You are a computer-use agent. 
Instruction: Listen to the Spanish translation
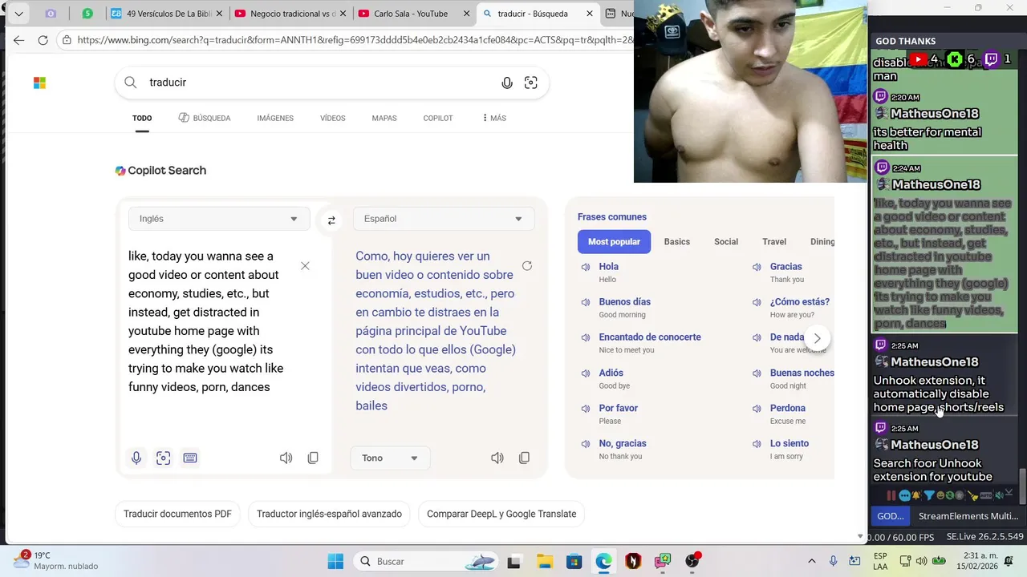pyautogui.click(x=497, y=458)
